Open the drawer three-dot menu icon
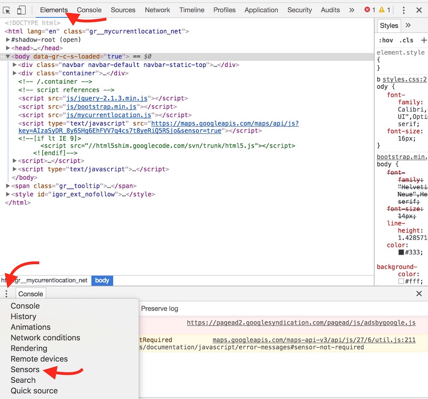 (x=6, y=294)
